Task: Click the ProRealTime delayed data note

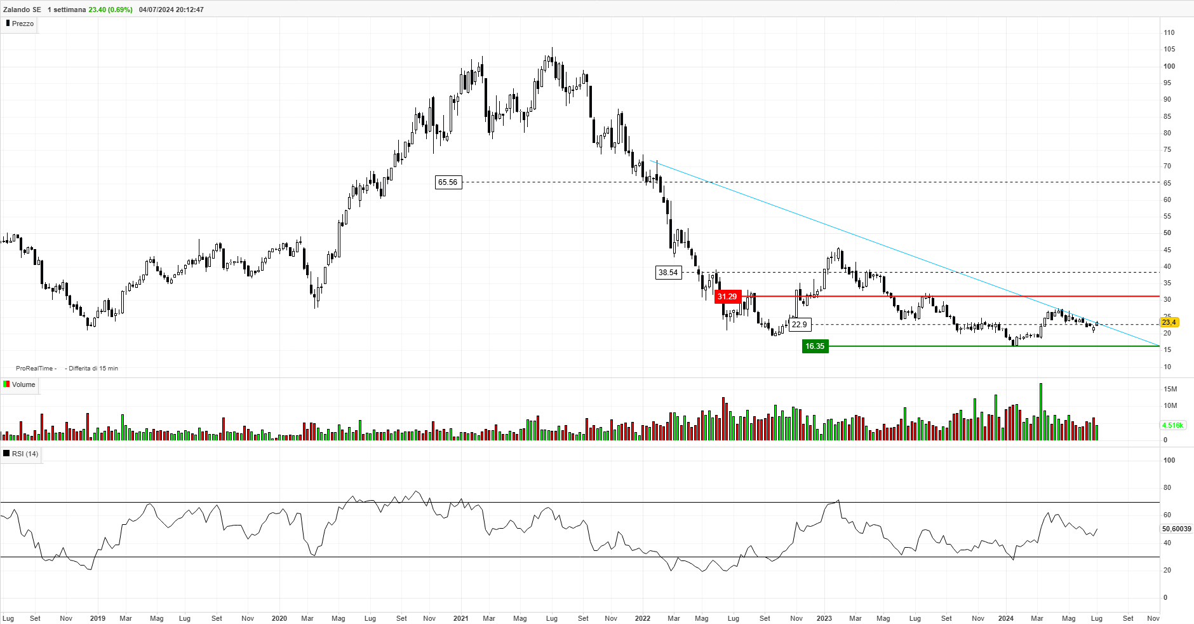Action: (67, 369)
